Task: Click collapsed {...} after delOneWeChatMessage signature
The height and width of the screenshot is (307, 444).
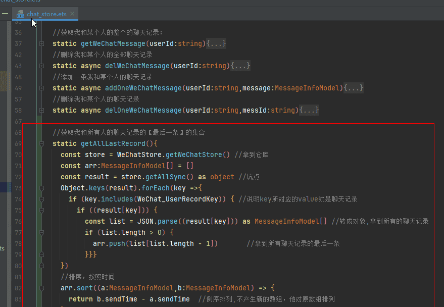Action: 309,110
